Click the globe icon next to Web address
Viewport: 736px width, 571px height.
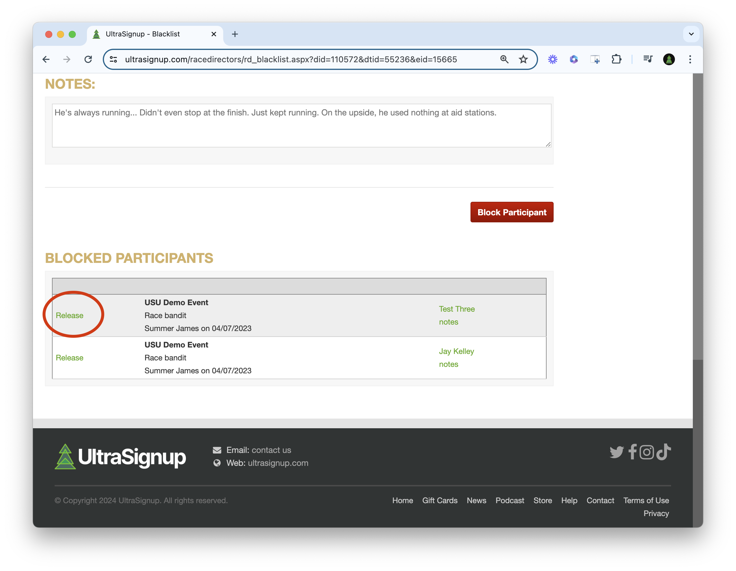pyautogui.click(x=217, y=463)
